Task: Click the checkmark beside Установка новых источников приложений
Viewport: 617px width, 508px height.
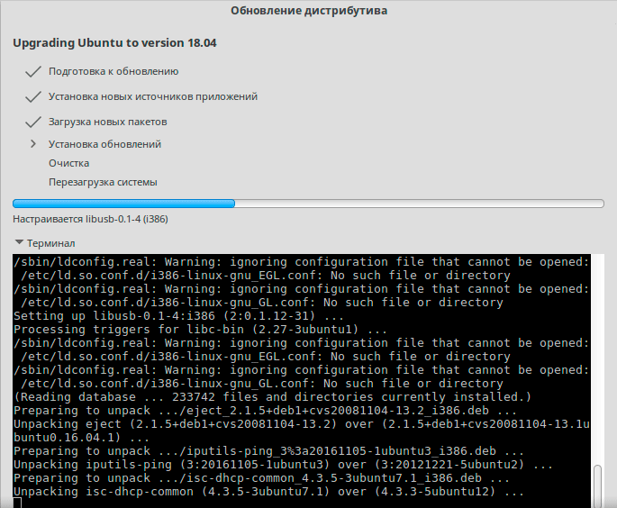Action: coord(33,96)
